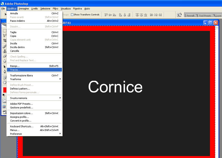Click the Quick Mask mode icon
Image resolution: width=222 pixels, height=158 pixels.
4,101
